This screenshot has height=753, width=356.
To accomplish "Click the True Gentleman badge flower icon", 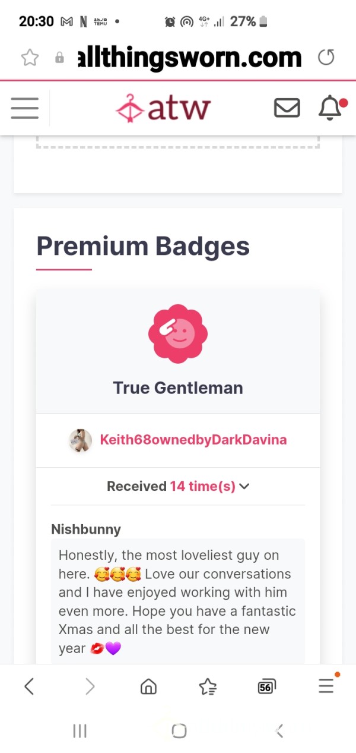I will [x=178, y=333].
